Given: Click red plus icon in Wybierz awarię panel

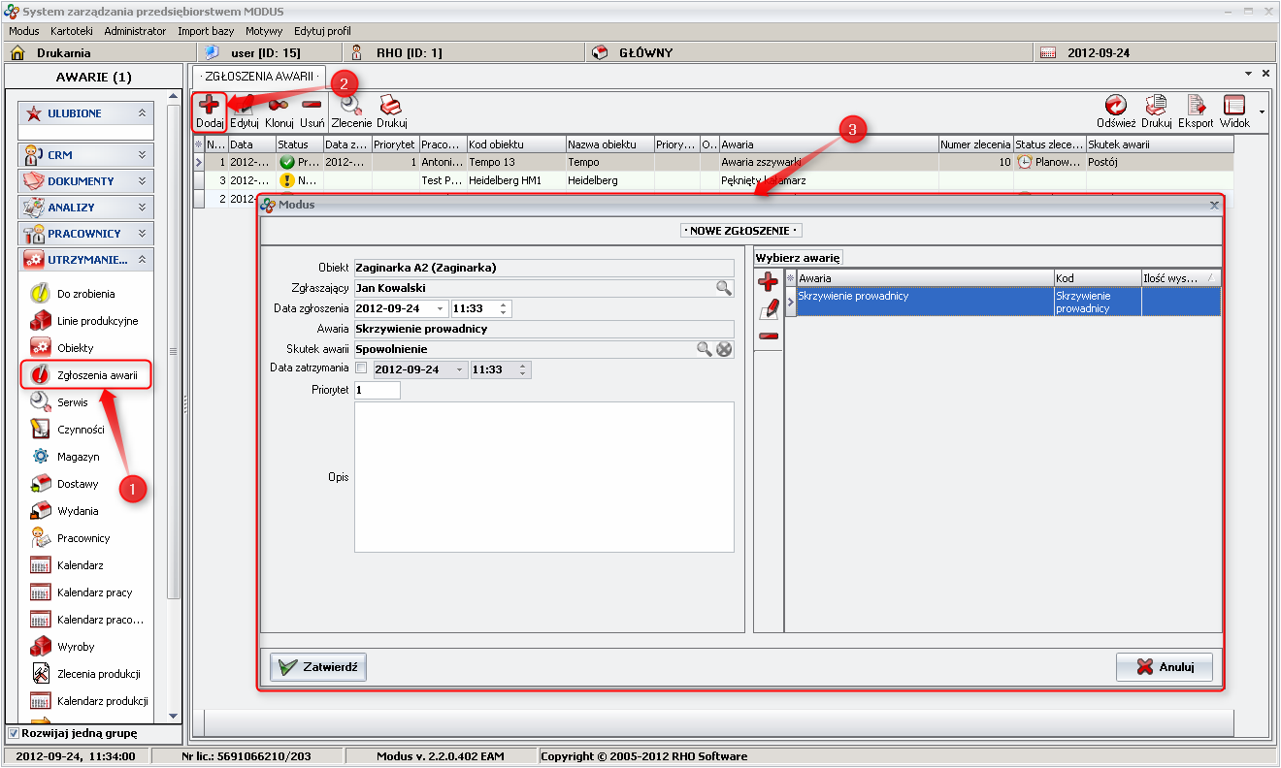Looking at the screenshot, I should (x=768, y=282).
